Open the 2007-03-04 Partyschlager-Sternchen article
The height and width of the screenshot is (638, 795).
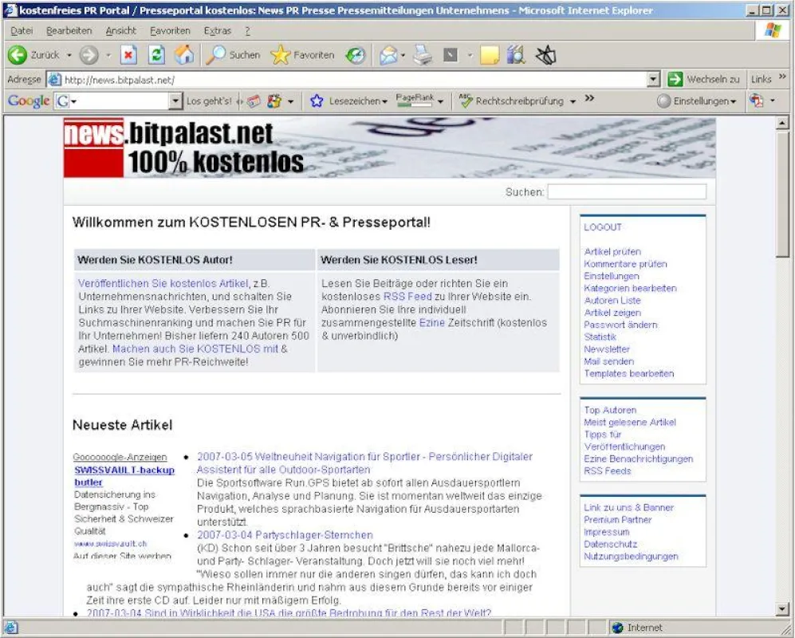pos(285,535)
